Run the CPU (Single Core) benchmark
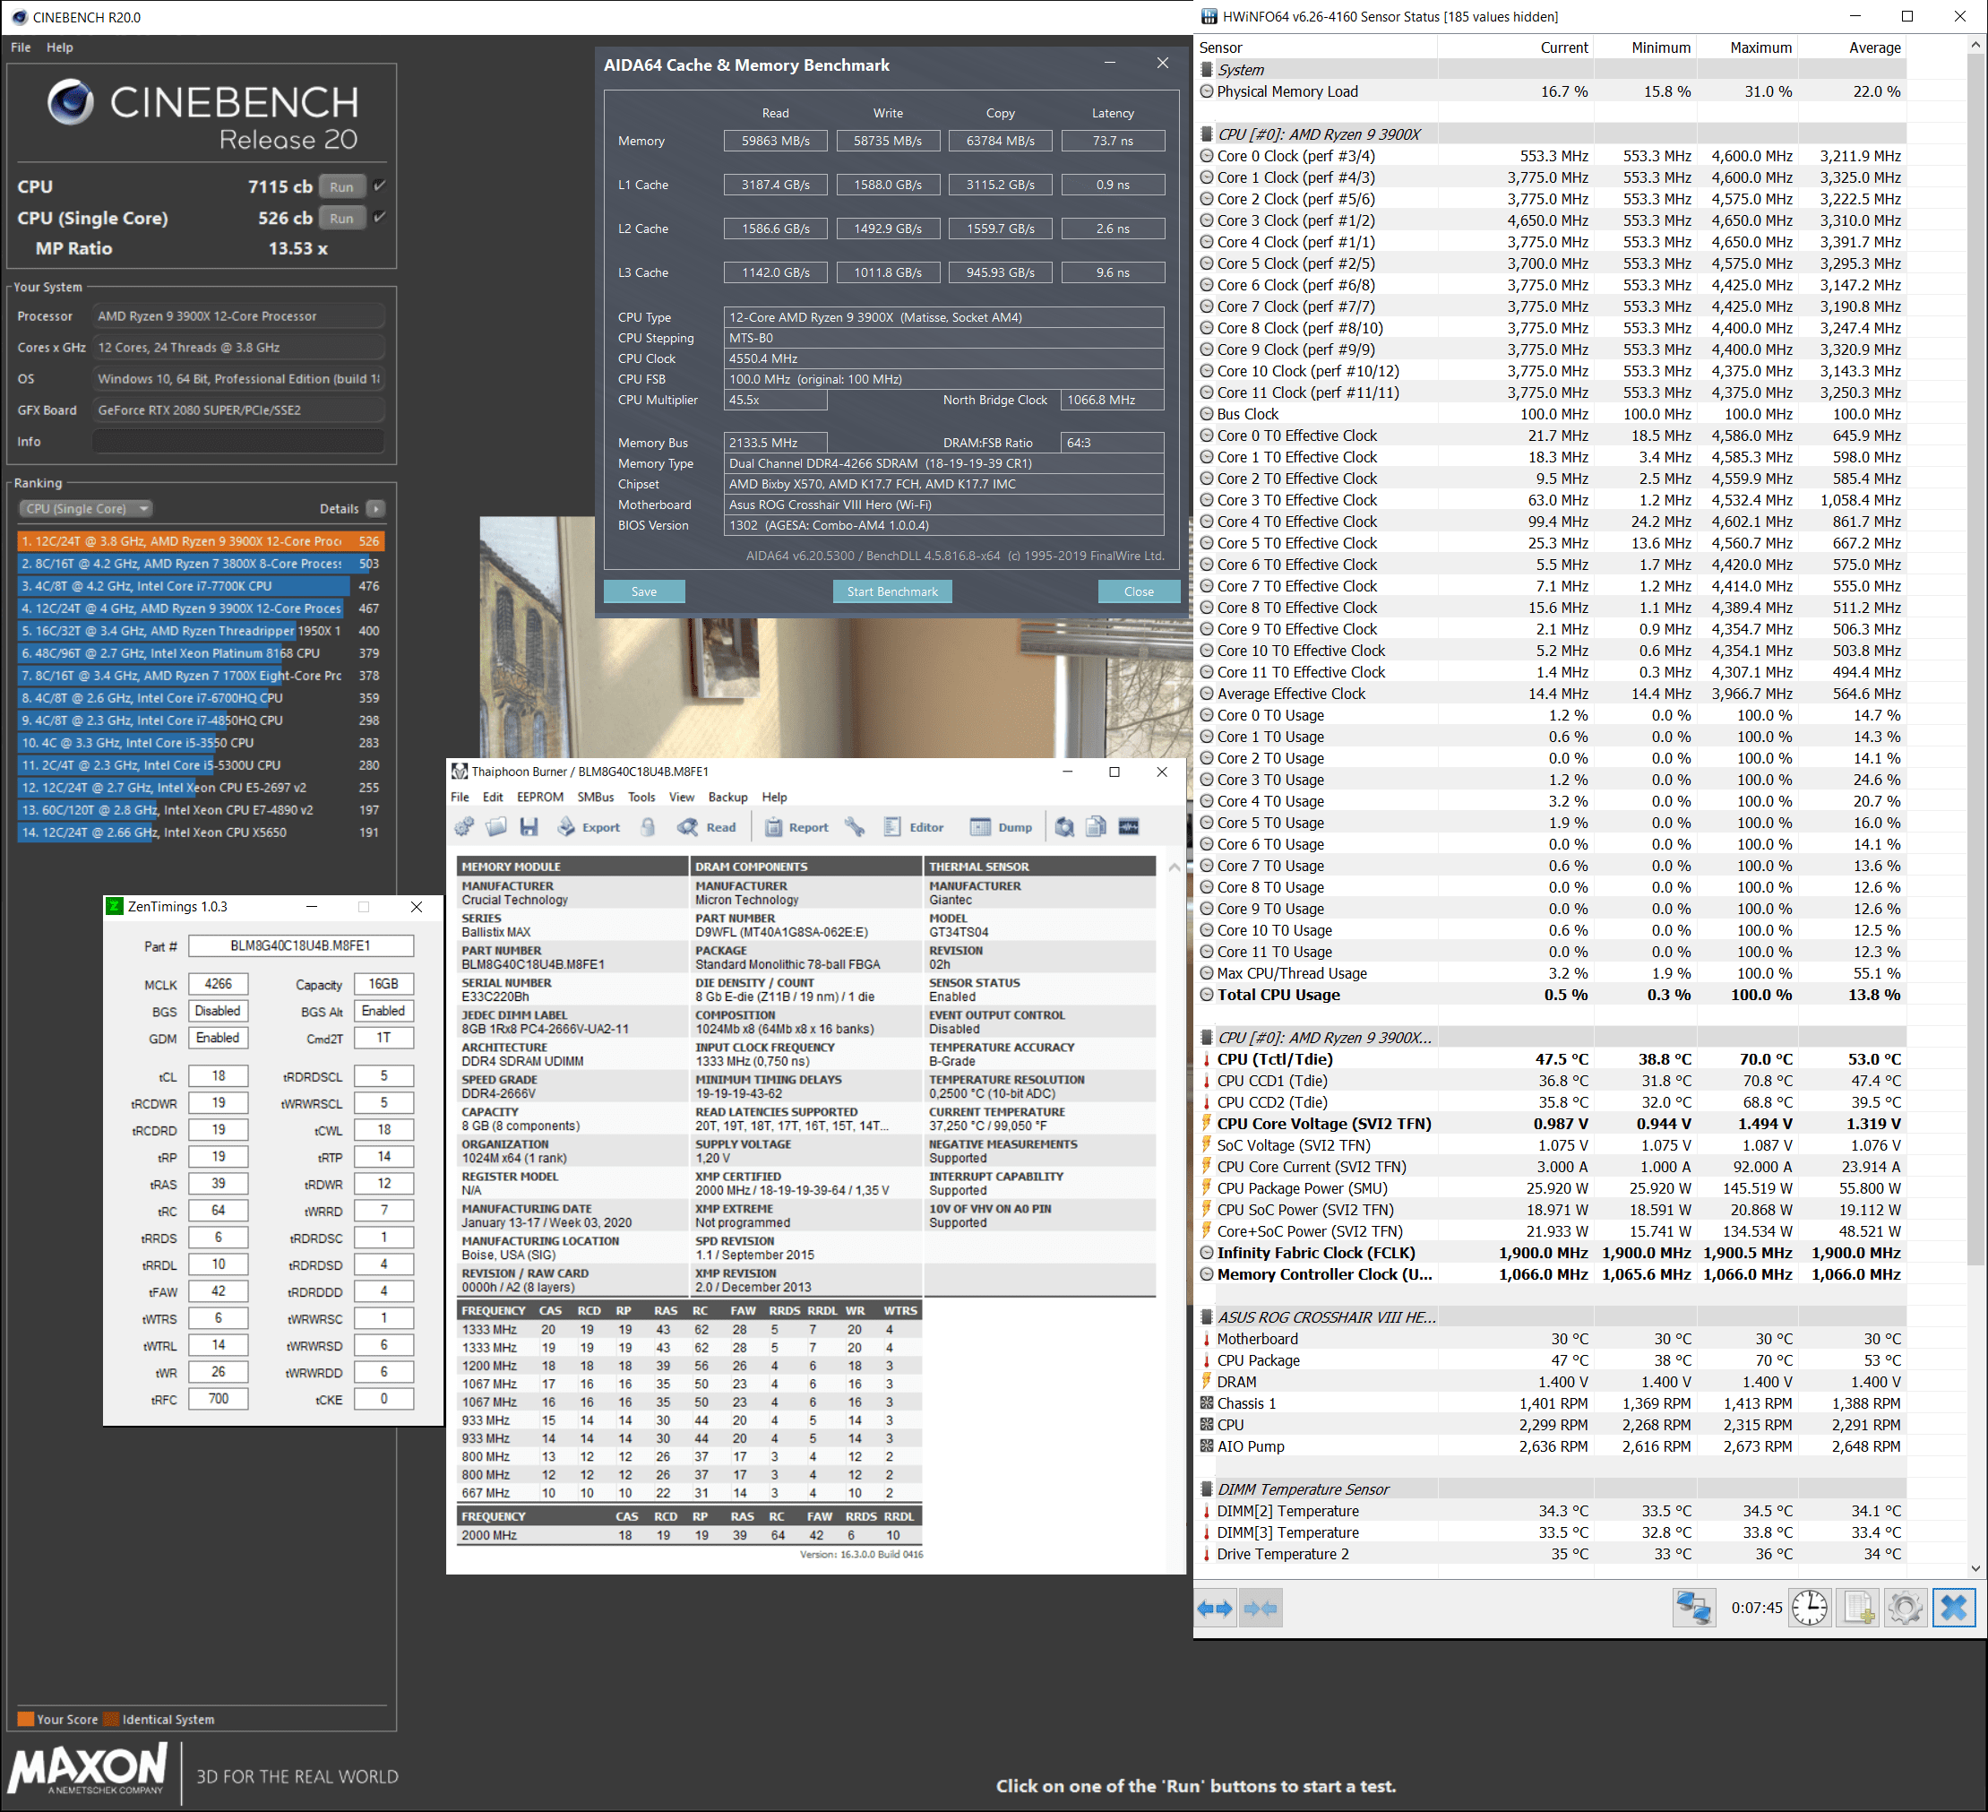This screenshot has height=1812, width=1988. tap(341, 218)
